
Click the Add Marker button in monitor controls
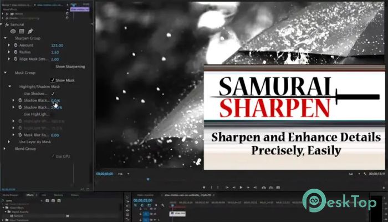pyautogui.click(x=204, y=188)
